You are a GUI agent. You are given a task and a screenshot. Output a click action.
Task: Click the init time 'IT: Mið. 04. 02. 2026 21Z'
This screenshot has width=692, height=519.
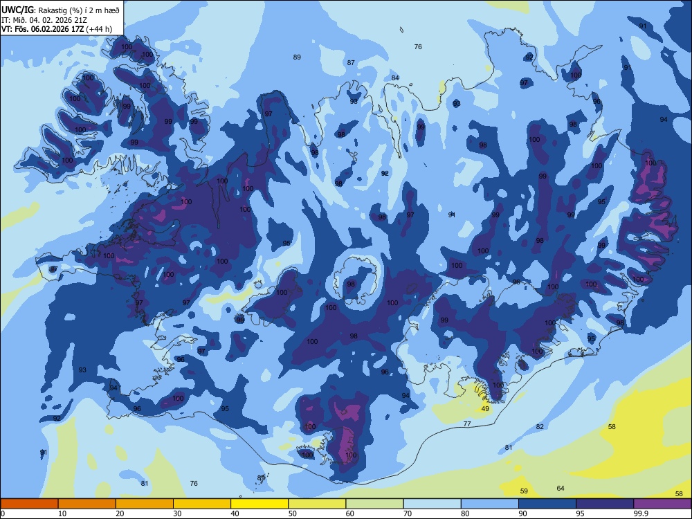coord(44,20)
